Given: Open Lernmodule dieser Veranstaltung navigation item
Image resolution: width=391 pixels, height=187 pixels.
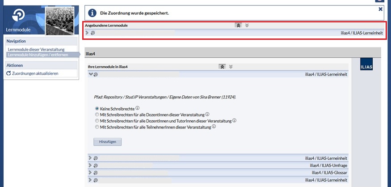Looking at the screenshot, I should click(x=36, y=49).
